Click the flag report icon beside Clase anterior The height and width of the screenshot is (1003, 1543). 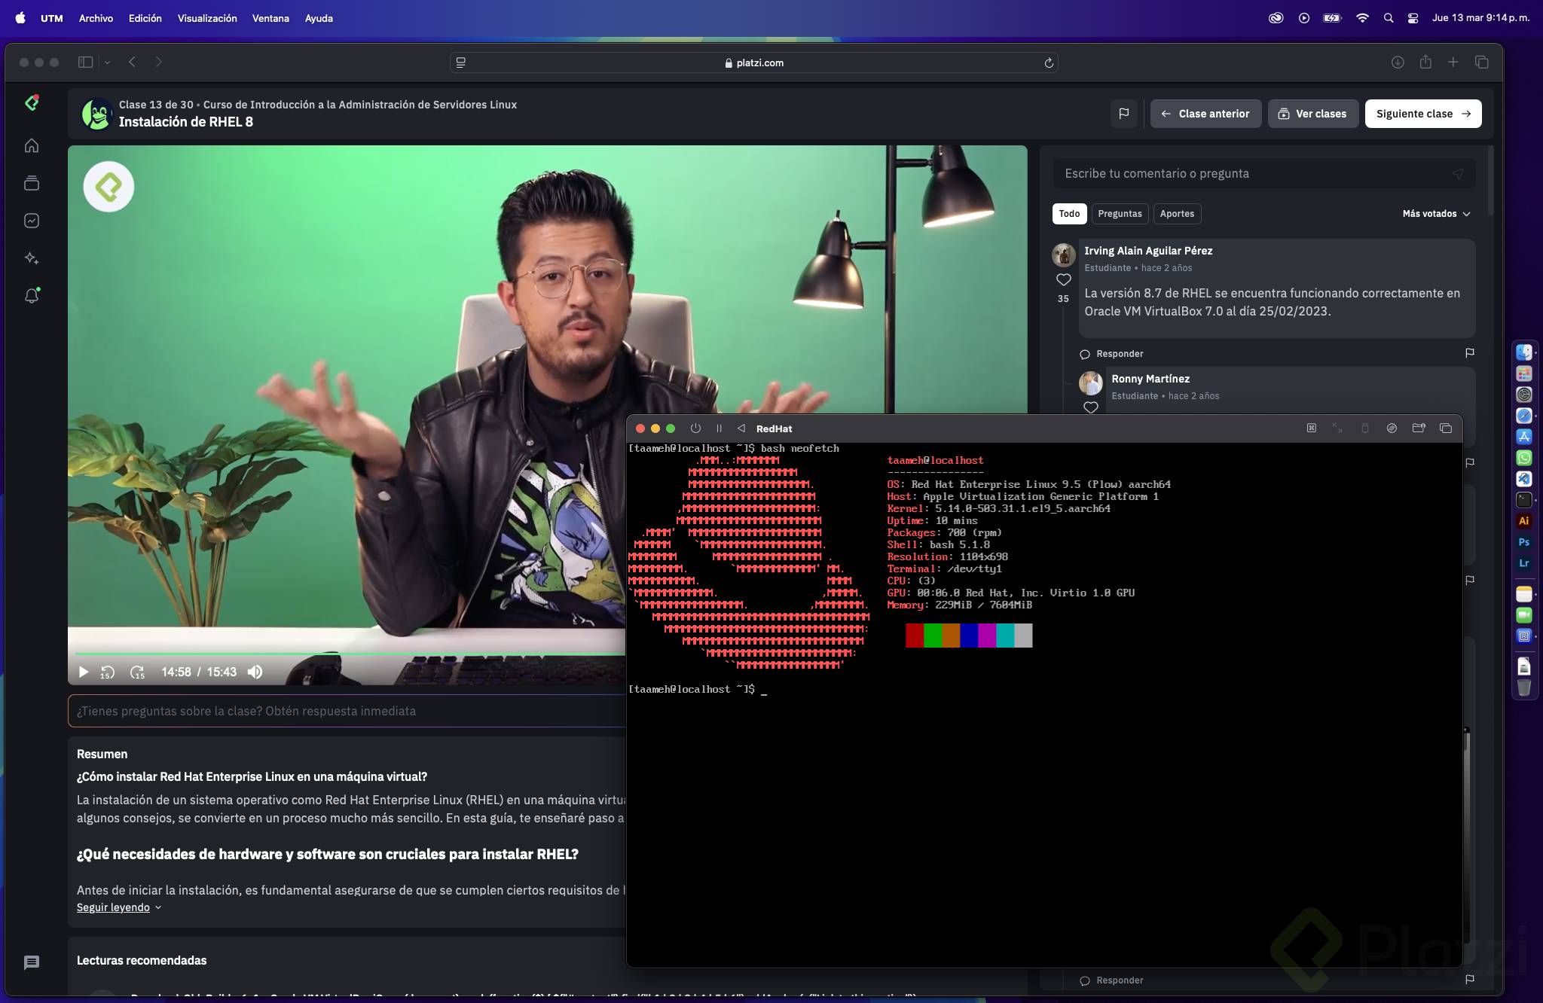pyautogui.click(x=1123, y=114)
